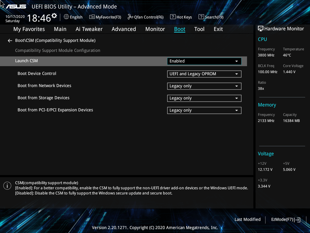Select the Boot tab
Image resolution: width=310 pixels, height=233 pixels.
point(180,29)
